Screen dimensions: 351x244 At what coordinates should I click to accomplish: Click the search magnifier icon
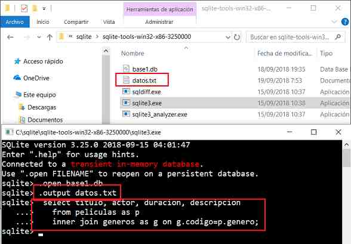pos(338,36)
